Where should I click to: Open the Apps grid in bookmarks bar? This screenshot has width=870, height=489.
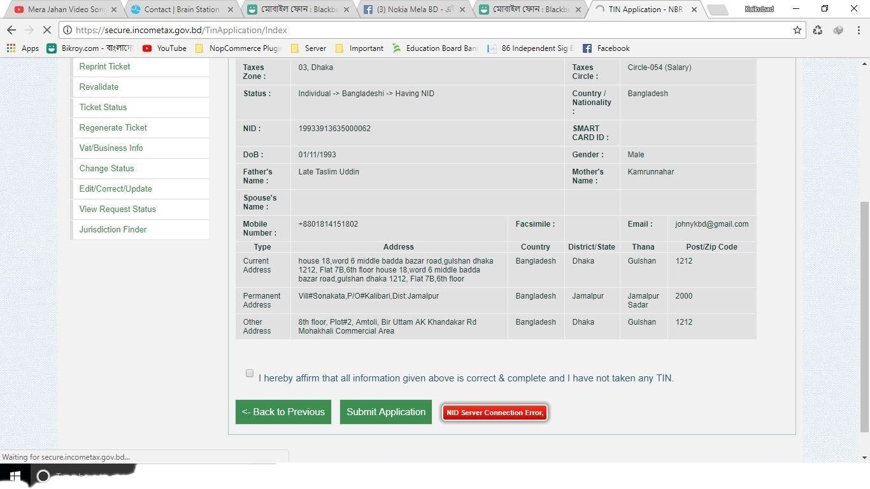tap(22, 48)
